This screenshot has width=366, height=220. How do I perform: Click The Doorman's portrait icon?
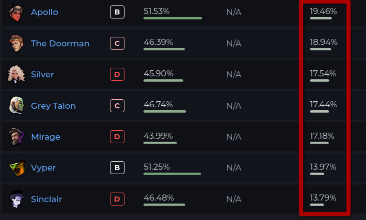pyautogui.click(x=16, y=43)
